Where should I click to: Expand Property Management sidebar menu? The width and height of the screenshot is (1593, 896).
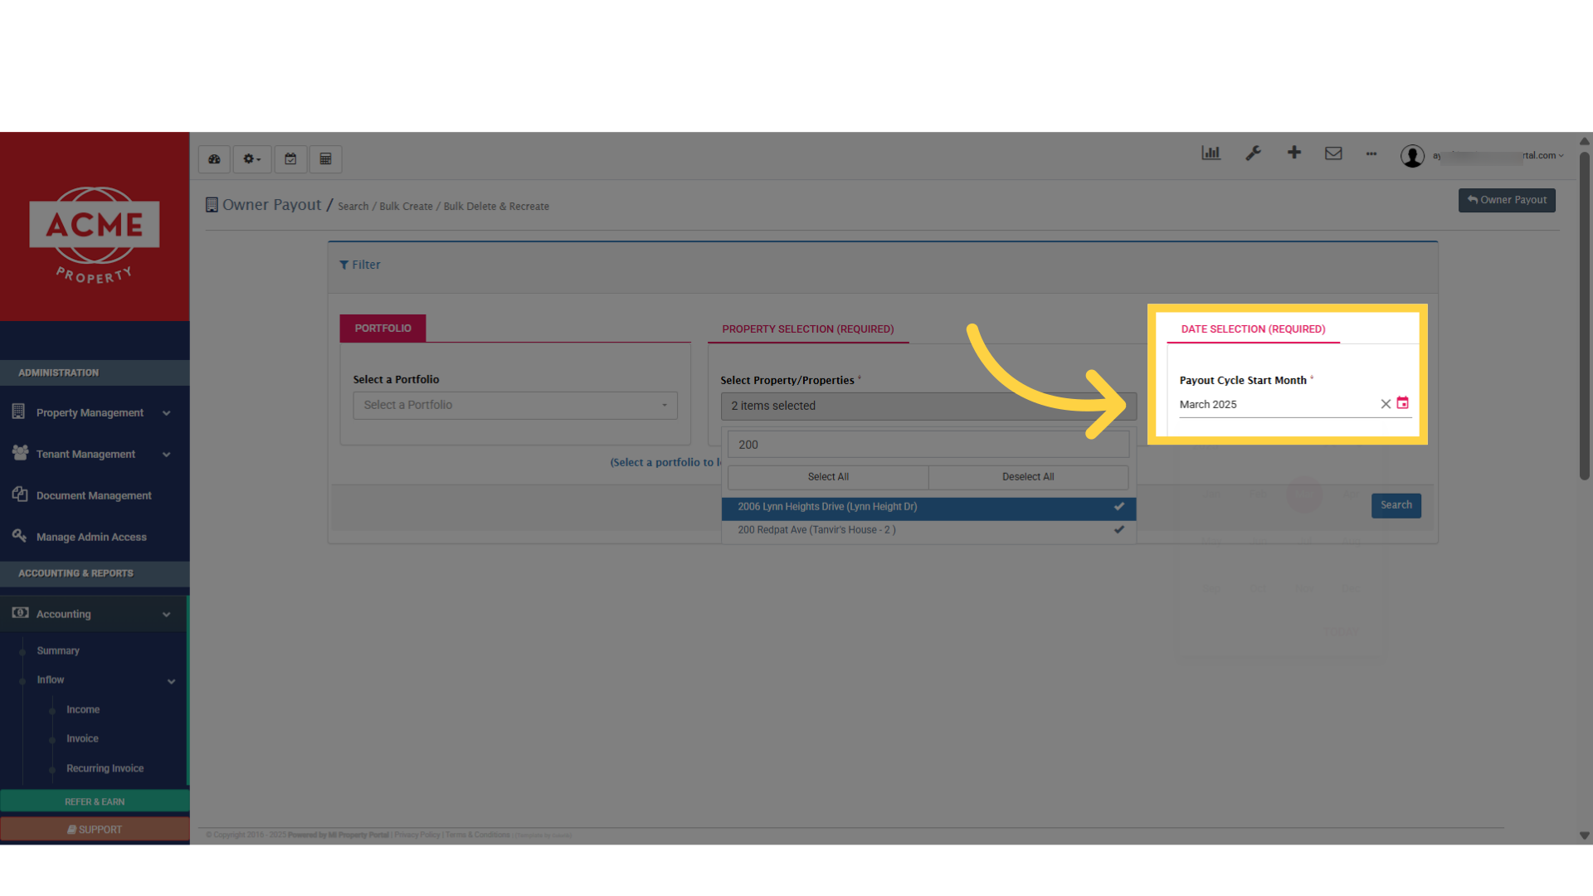[94, 413]
